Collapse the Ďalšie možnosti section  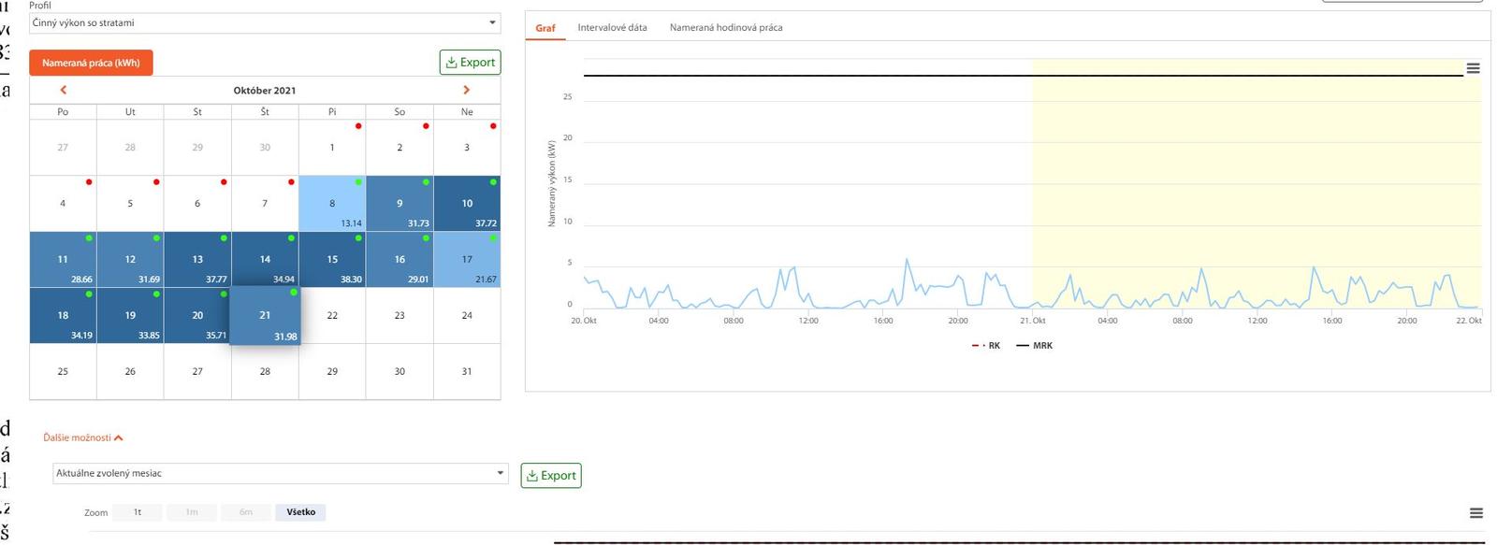[82, 437]
